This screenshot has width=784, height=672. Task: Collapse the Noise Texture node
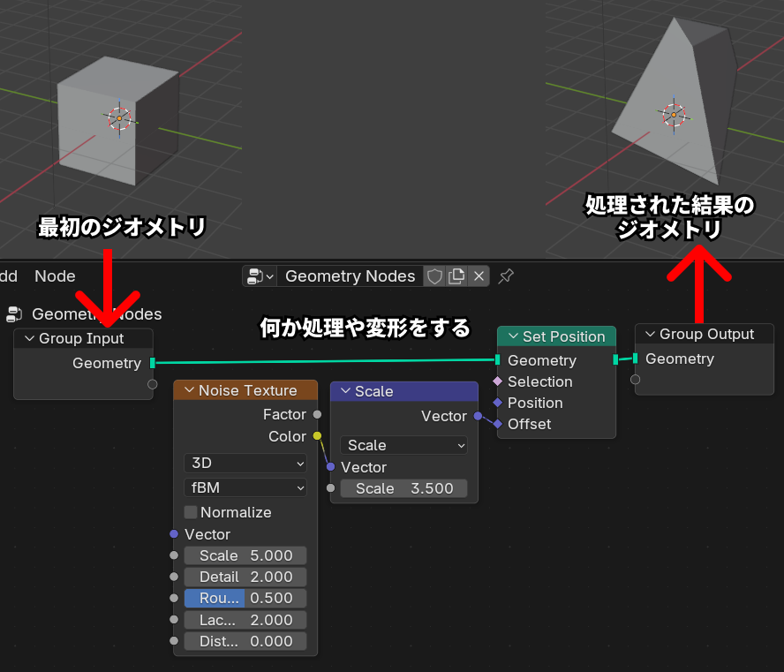pyautogui.click(x=188, y=390)
